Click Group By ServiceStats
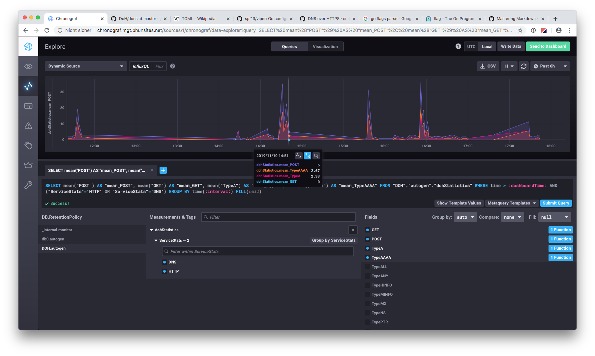Screen dimensions: 595x356 (334, 240)
